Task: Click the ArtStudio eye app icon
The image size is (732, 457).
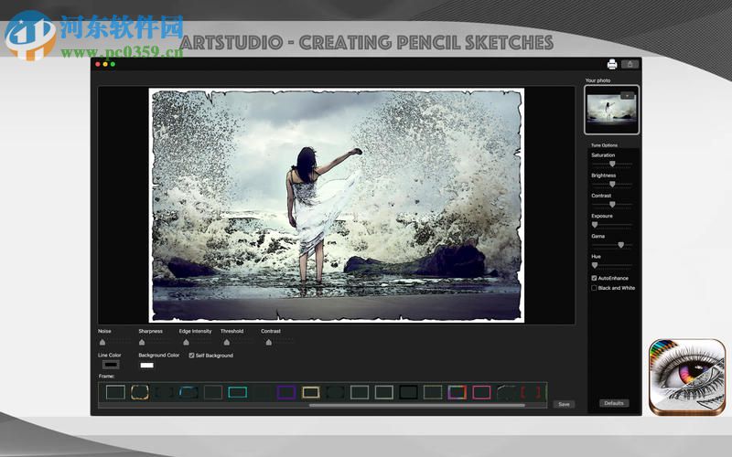Action: click(687, 377)
